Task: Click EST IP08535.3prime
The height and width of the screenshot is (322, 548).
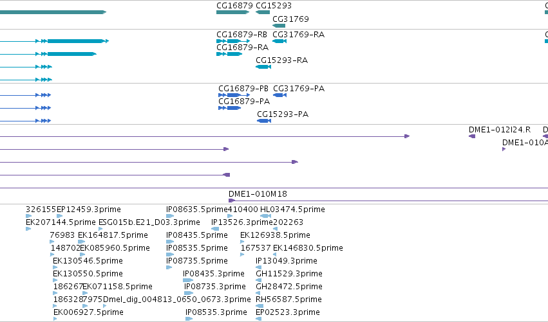Action: tap(216, 312)
